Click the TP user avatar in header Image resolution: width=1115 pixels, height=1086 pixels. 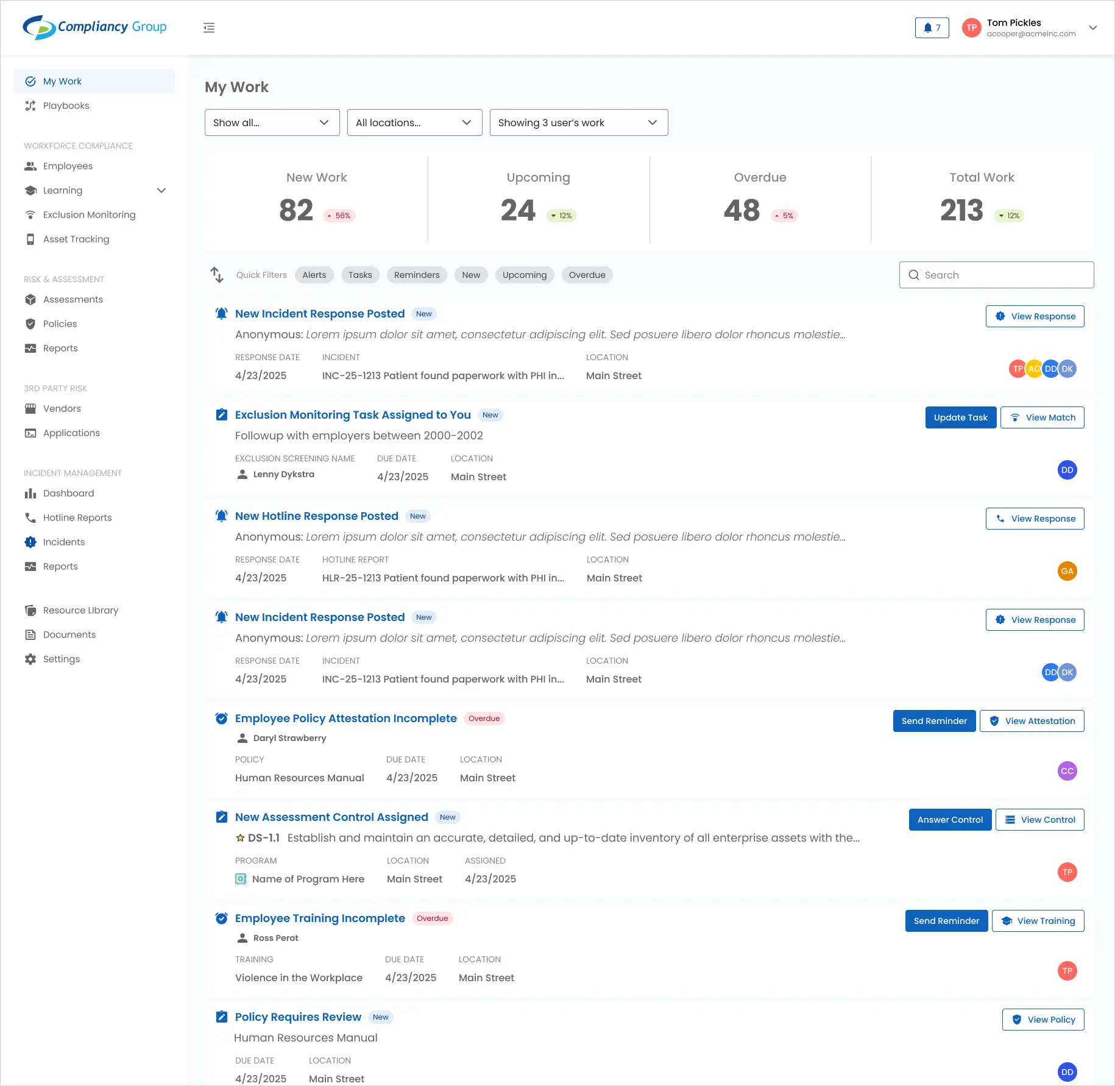971,27
